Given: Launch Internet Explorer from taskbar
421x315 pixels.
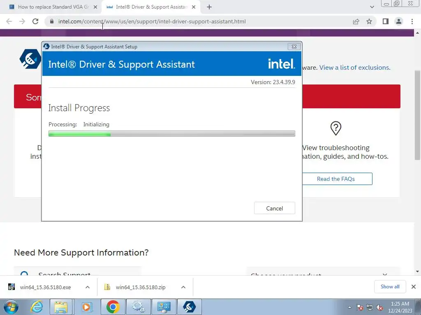Looking at the screenshot, I should click(x=37, y=307).
